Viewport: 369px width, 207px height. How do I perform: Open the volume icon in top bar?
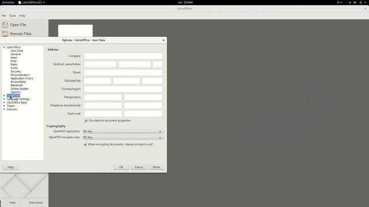(355, 2)
